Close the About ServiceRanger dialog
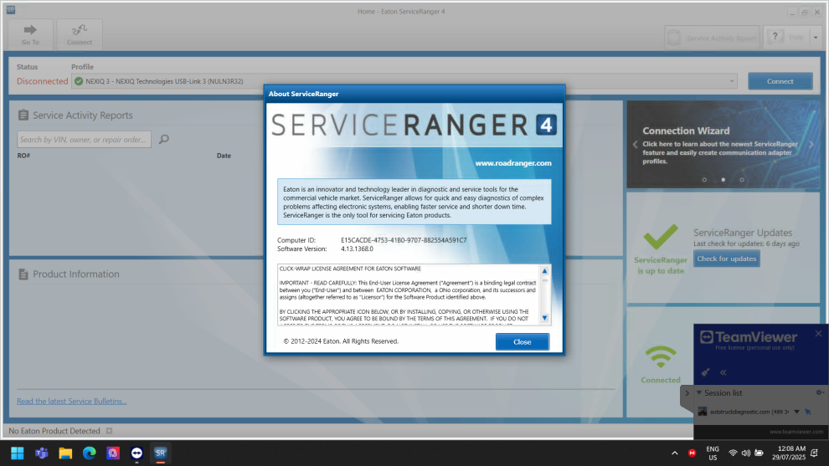This screenshot has width=829, height=466. coord(522,342)
